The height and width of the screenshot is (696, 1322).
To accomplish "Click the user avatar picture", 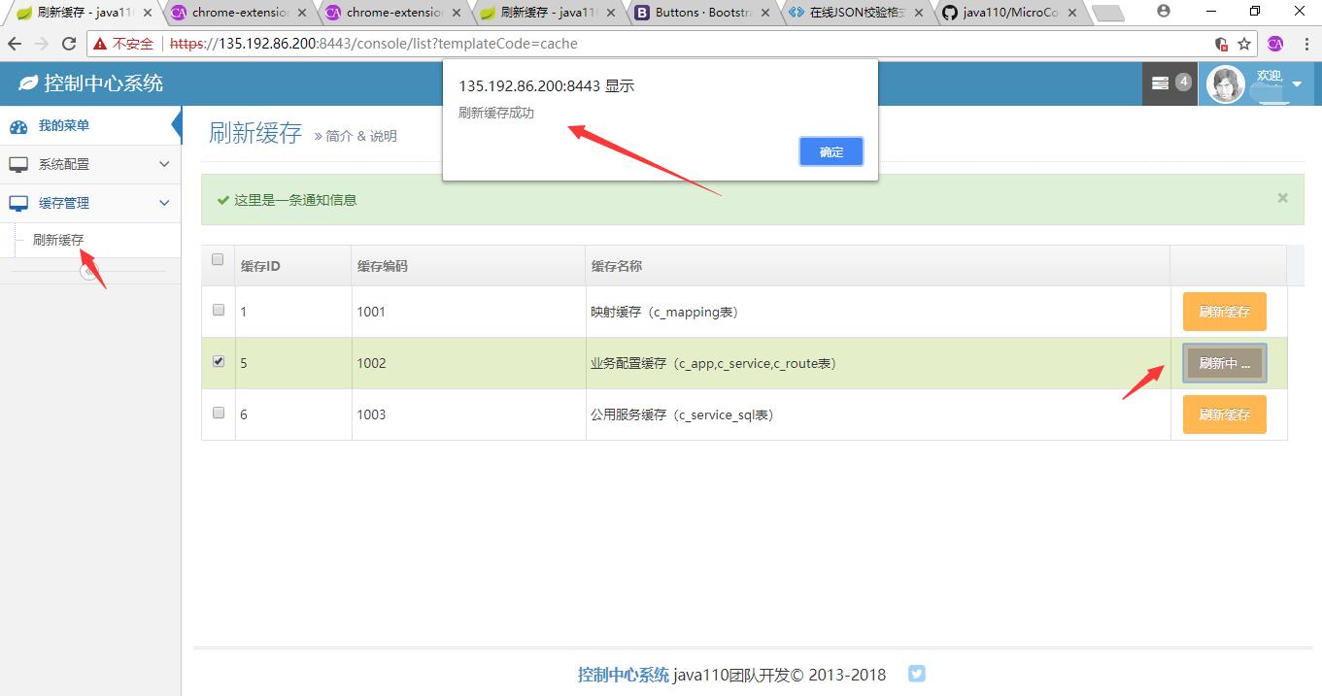I will (x=1225, y=84).
